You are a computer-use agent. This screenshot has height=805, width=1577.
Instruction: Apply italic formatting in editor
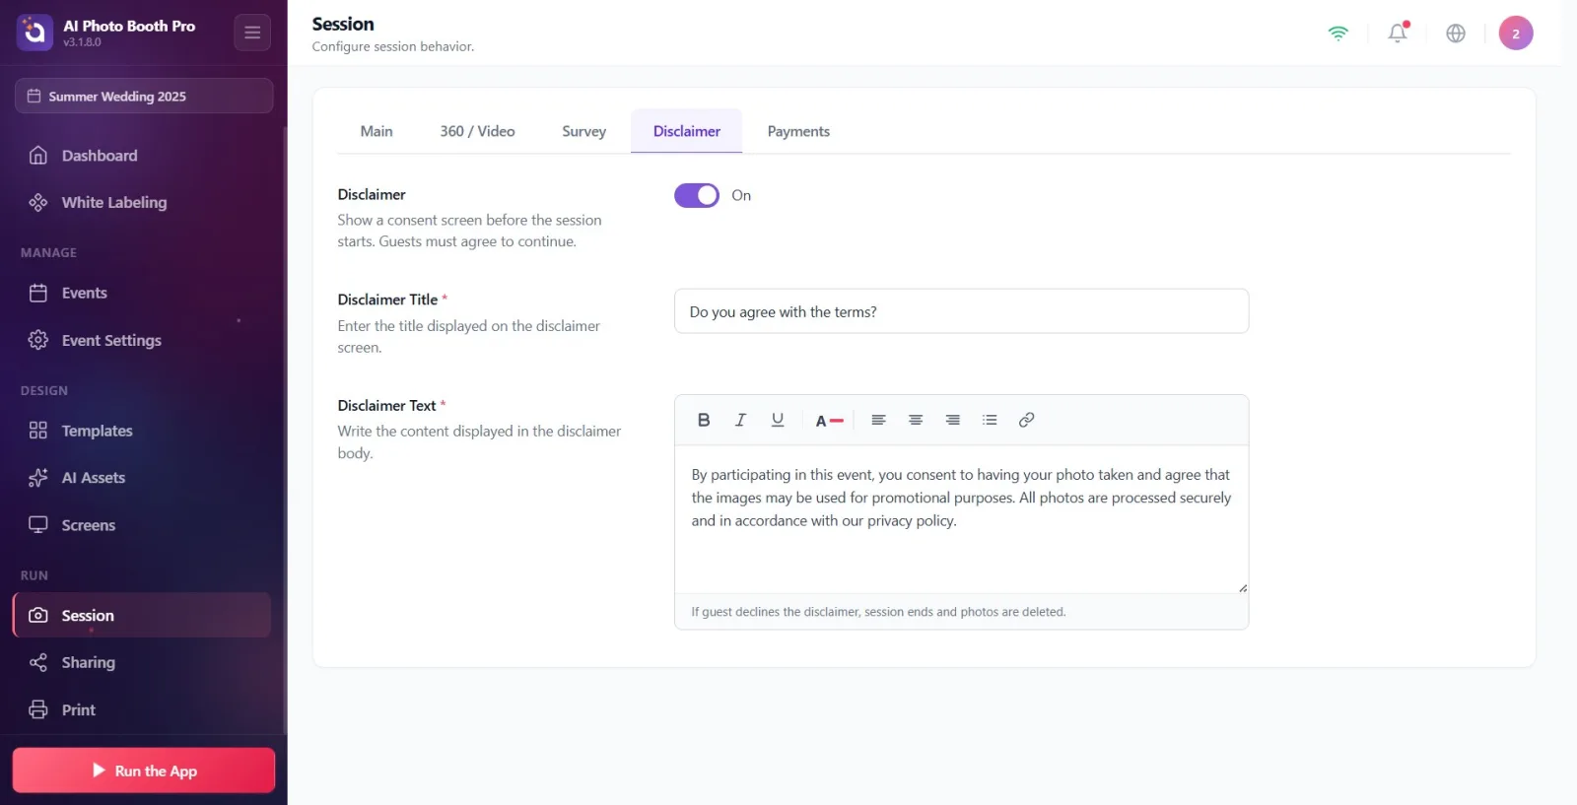tap(740, 420)
